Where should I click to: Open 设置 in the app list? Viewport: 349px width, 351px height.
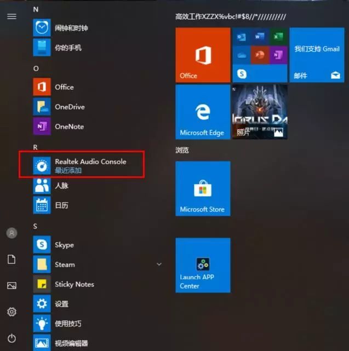pos(96,304)
